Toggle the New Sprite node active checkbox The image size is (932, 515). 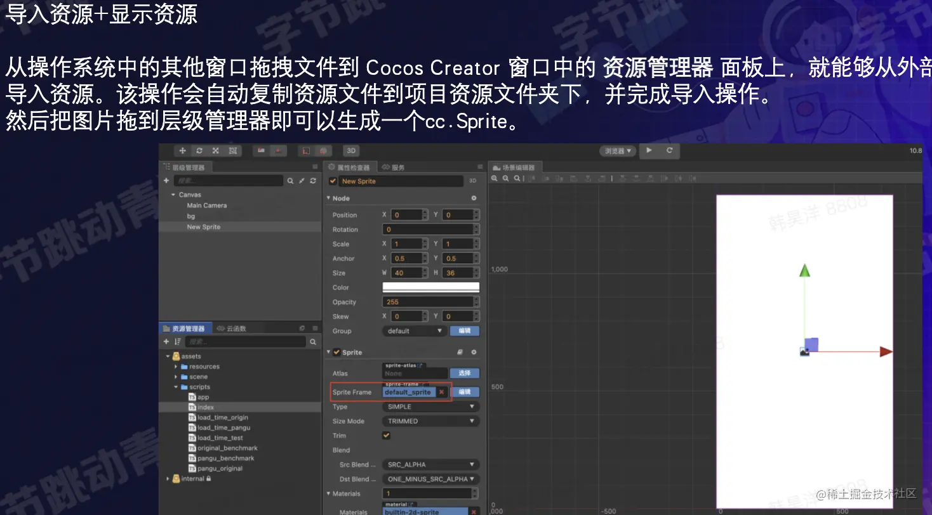tap(333, 181)
